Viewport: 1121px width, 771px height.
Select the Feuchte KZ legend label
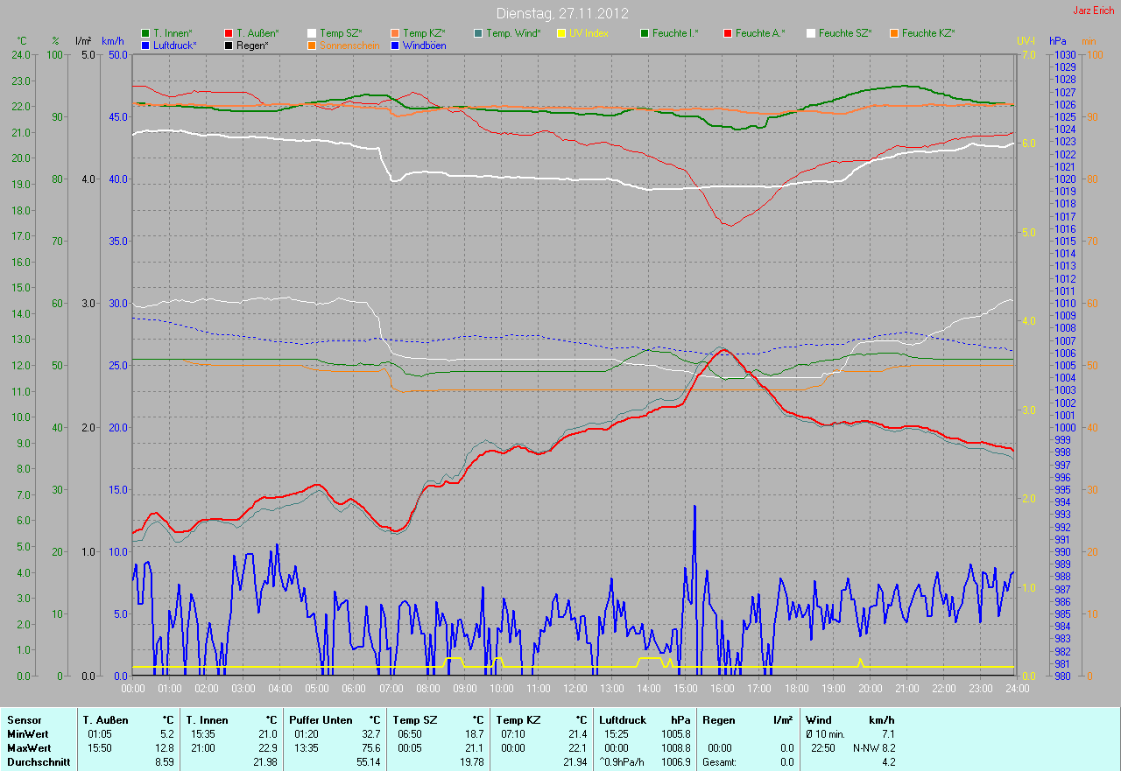pos(927,33)
